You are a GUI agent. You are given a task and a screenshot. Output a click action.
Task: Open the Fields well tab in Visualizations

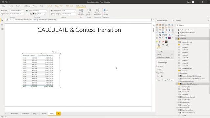(x=158, y=45)
